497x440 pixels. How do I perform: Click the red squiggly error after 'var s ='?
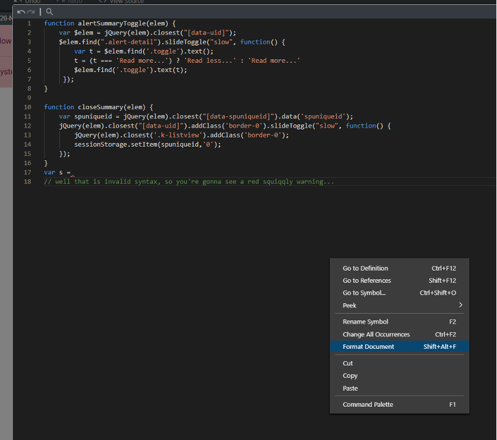tap(73, 176)
